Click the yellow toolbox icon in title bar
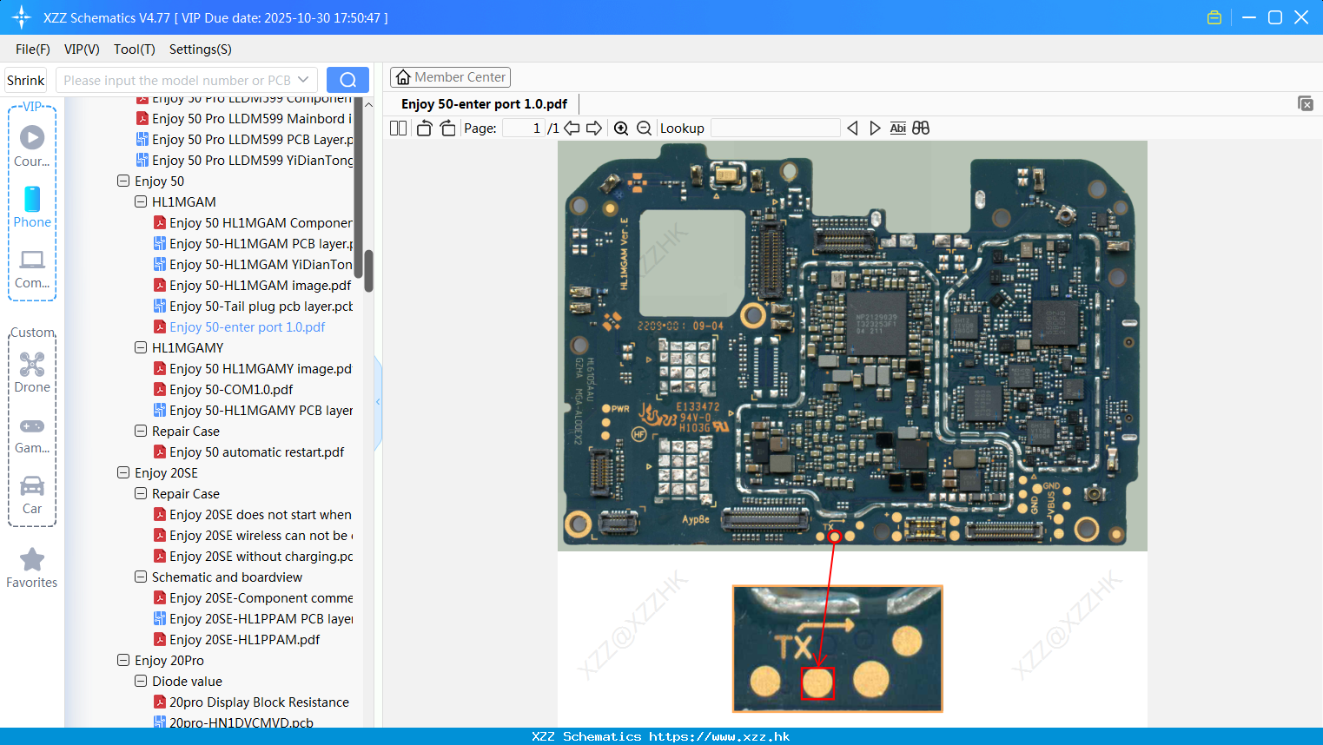The height and width of the screenshot is (745, 1323). 1214,17
